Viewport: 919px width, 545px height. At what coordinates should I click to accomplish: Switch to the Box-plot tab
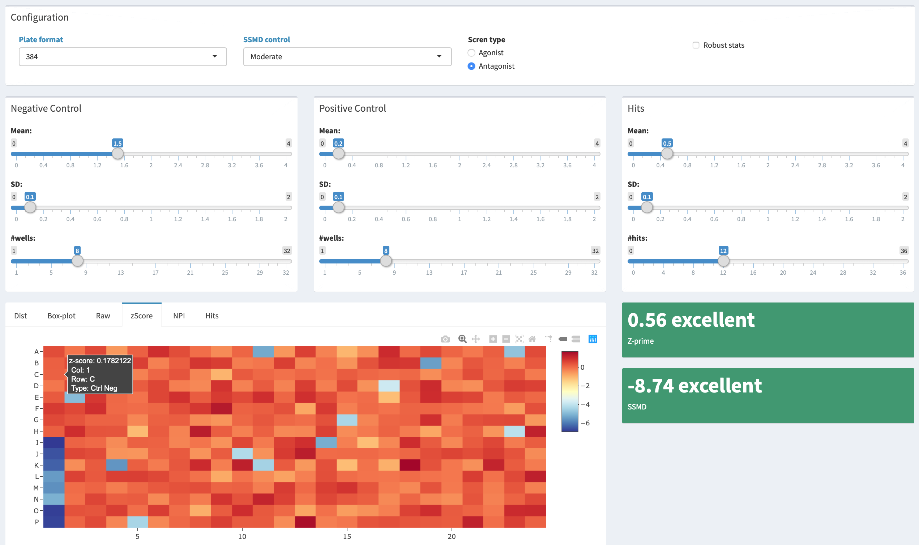tap(61, 316)
